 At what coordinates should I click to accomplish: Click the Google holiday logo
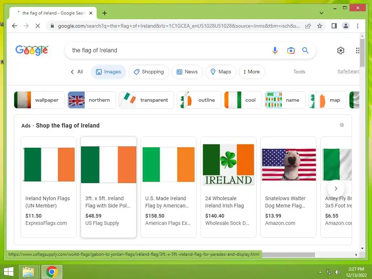pyautogui.click(x=32, y=50)
